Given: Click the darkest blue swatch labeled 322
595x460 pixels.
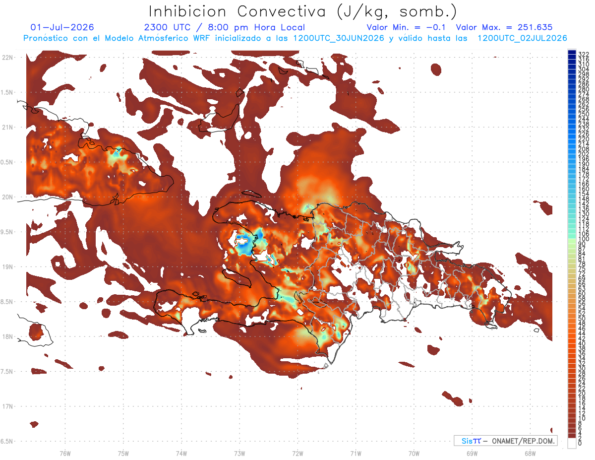Looking at the screenshot, I should 572,53.
